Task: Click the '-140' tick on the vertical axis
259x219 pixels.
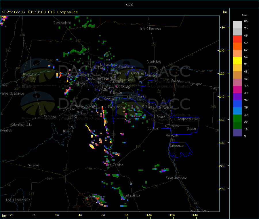Action: (x=221, y=96)
